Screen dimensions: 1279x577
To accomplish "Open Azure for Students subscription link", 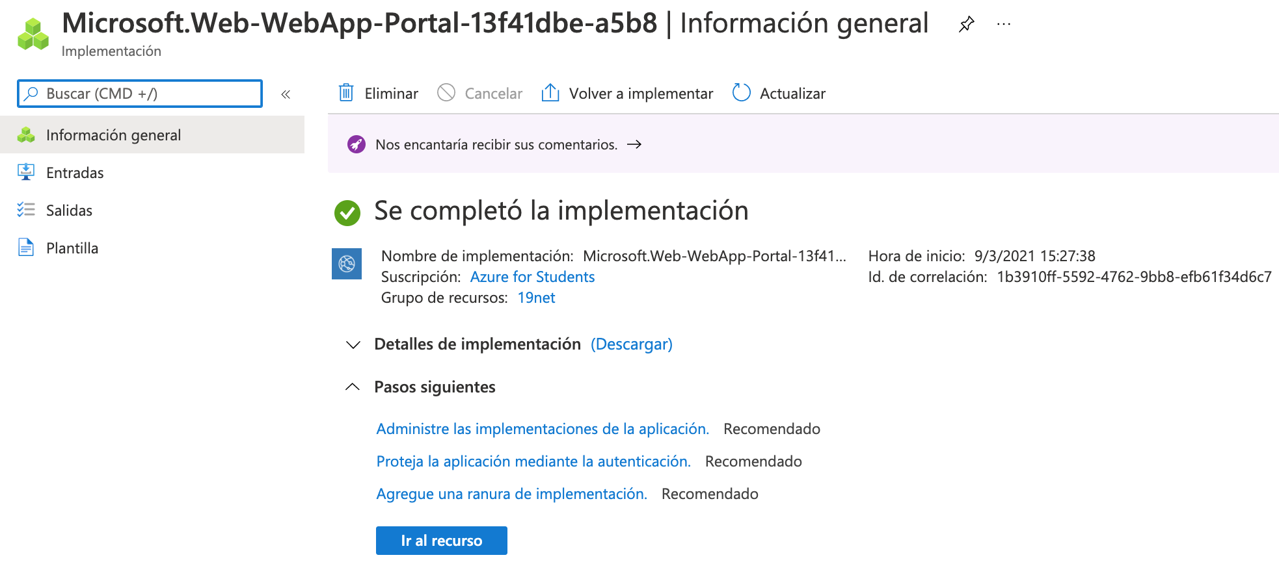I will click(532, 277).
